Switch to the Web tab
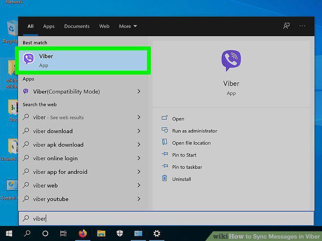Image resolution: width=322 pixels, height=241 pixels. tap(104, 26)
